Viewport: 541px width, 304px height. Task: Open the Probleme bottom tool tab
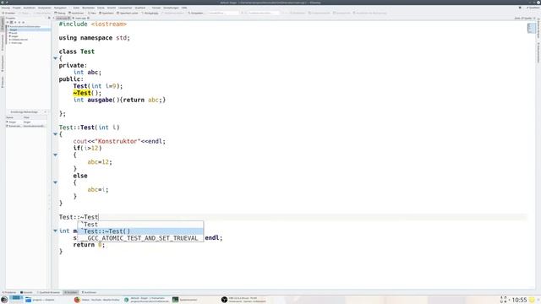click(x=9, y=292)
